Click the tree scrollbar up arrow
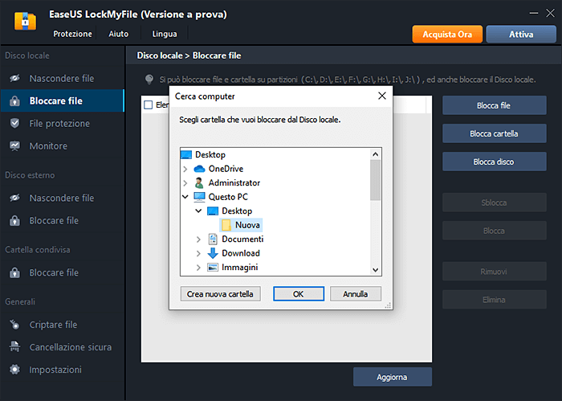 tap(375, 154)
